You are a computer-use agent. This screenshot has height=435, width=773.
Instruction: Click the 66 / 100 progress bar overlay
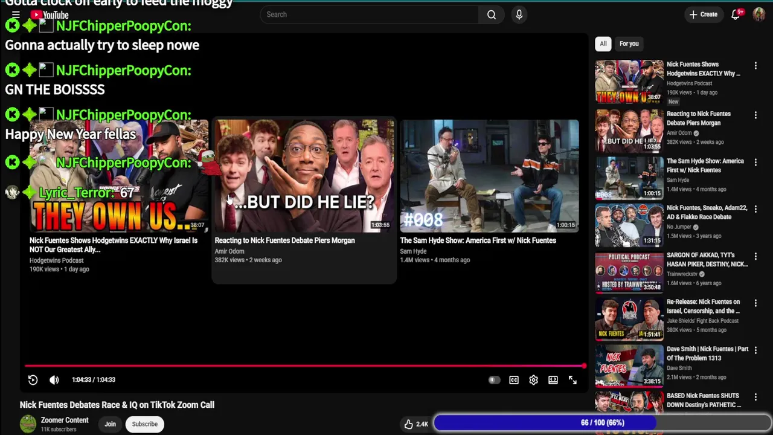602,423
